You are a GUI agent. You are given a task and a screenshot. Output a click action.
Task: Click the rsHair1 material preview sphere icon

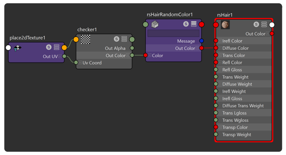(x=225, y=25)
